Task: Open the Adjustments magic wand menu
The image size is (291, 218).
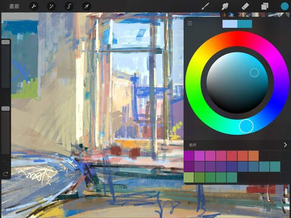Action: (52, 6)
